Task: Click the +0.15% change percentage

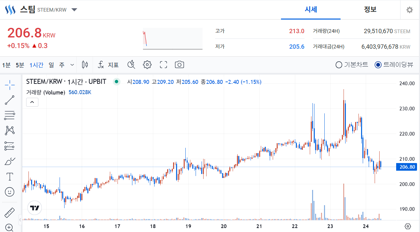Action: coord(18,46)
